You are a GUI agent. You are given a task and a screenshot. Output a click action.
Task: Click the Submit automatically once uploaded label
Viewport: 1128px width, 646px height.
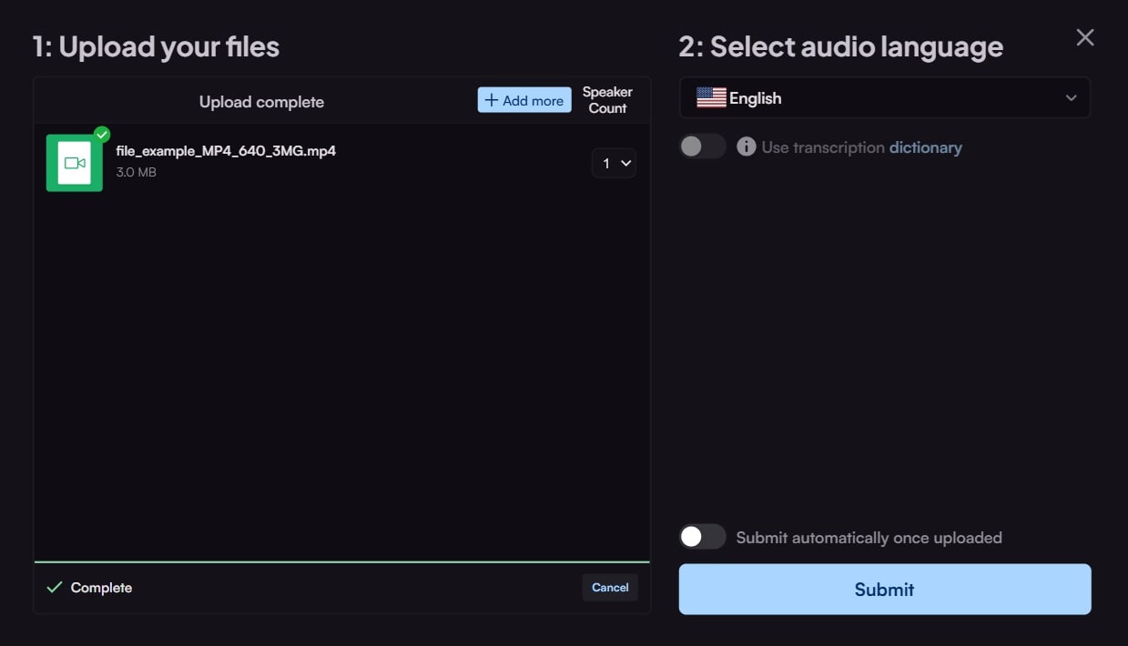point(869,538)
